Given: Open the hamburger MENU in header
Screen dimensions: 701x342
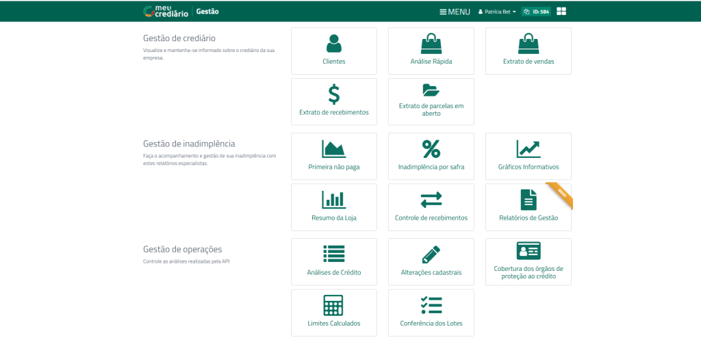Looking at the screenshot, I should coord(455,12).
